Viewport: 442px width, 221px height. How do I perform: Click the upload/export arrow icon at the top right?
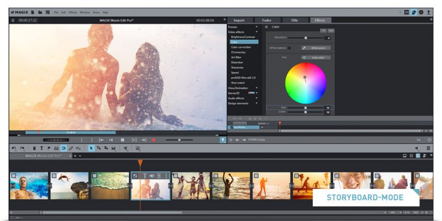pos(429,12)
